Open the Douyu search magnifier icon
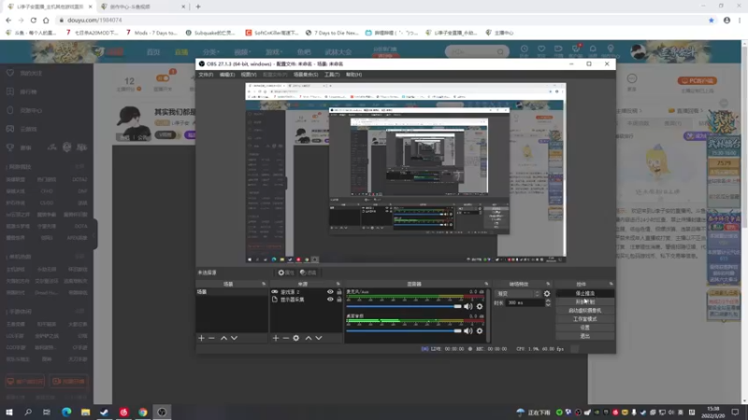Screen dimensions: 748x420 tap(500, 51)
